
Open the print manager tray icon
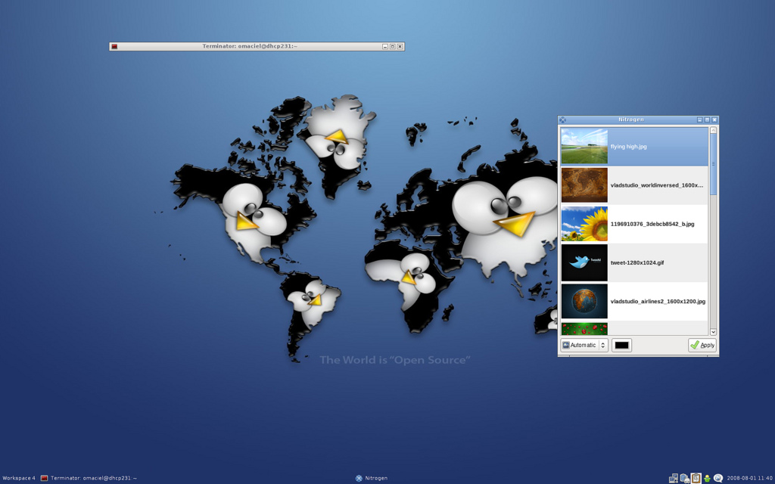point(685,478)
